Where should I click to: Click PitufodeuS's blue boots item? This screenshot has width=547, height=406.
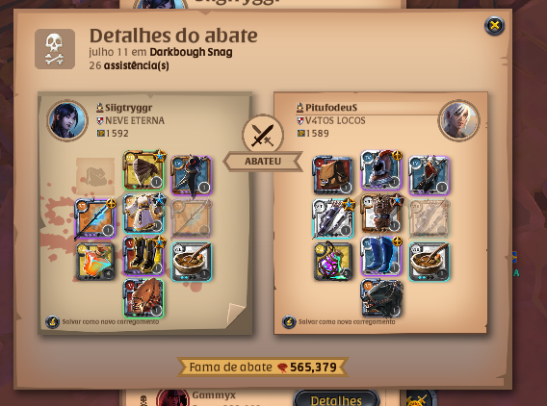381,256
